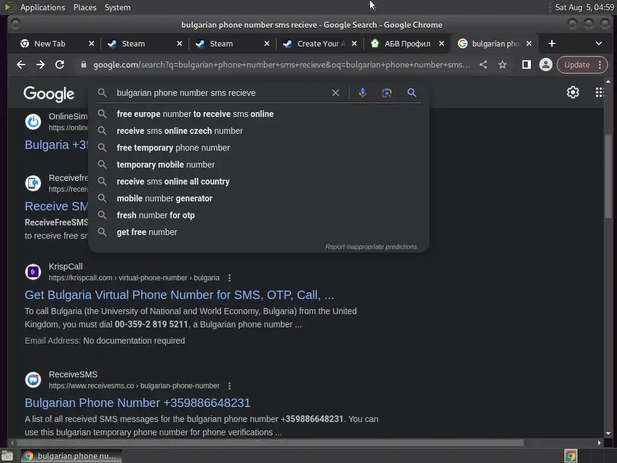Select suggestion 'temporary mobile number'

[259, 165]
